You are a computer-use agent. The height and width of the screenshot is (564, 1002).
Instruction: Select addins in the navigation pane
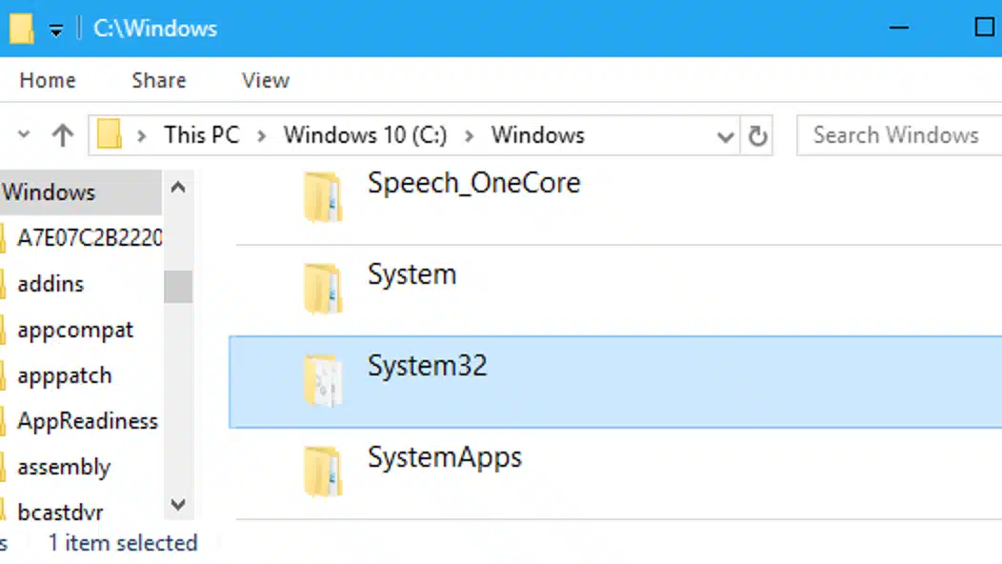(51, 284)
